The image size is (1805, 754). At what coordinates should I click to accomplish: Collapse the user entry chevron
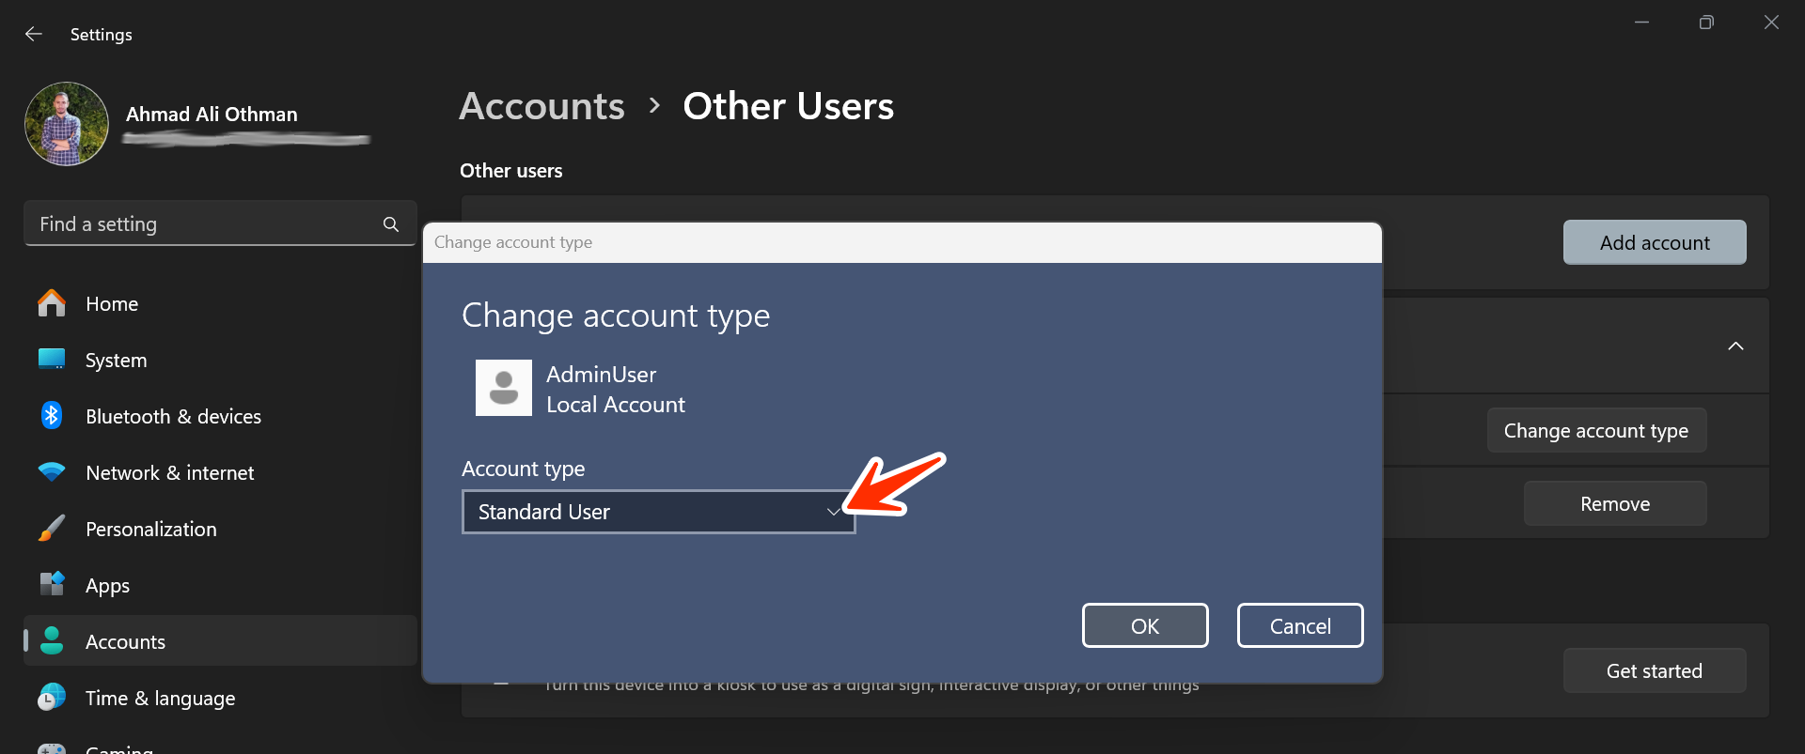click(1735, 346)
